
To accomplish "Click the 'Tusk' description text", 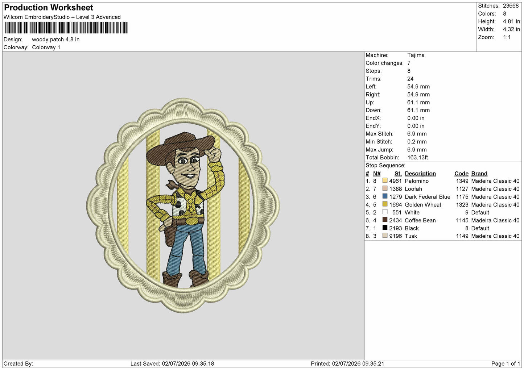I will click(x=411, y=236).
